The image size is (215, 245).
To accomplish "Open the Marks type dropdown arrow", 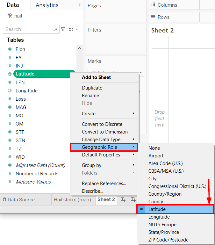I will (x=140, y=73).
